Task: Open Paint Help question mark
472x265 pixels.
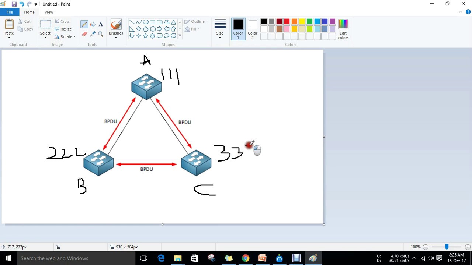Action: [468, 12]
